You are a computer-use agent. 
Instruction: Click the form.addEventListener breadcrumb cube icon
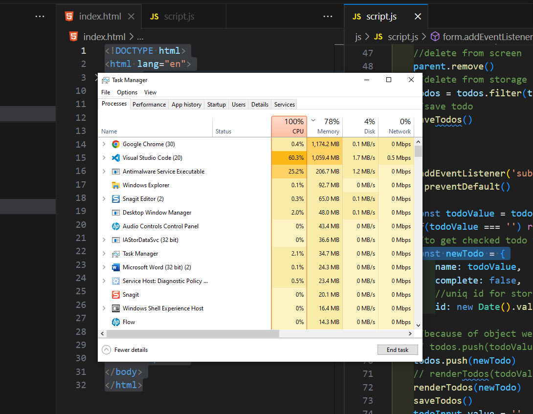pos(435,36)
